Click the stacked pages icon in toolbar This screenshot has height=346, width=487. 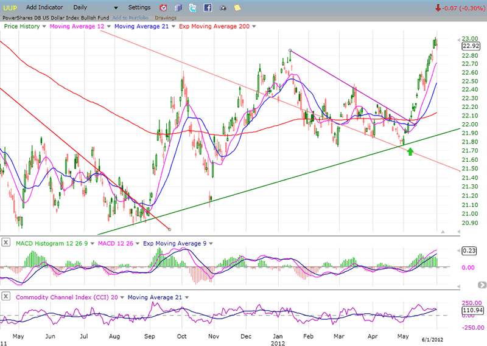[x=178, y=8]
